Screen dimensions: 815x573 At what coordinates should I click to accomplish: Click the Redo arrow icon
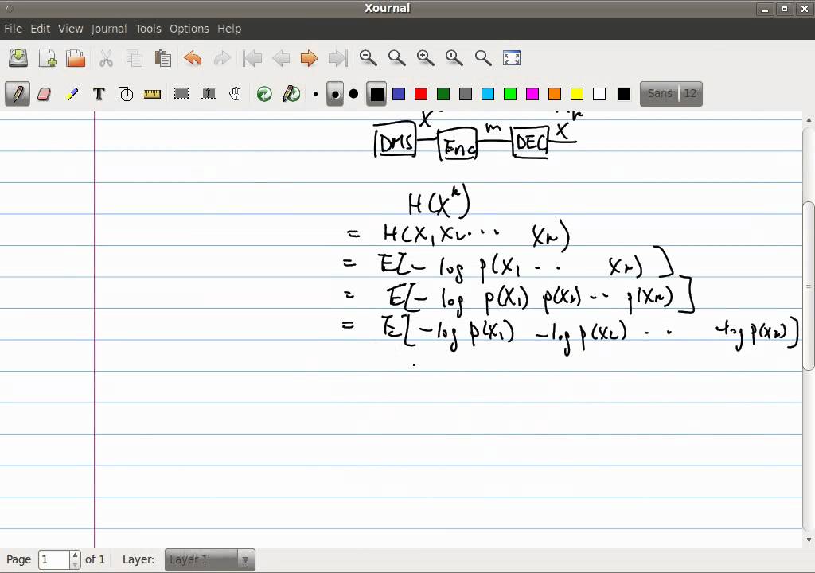[x=222, y=58]
